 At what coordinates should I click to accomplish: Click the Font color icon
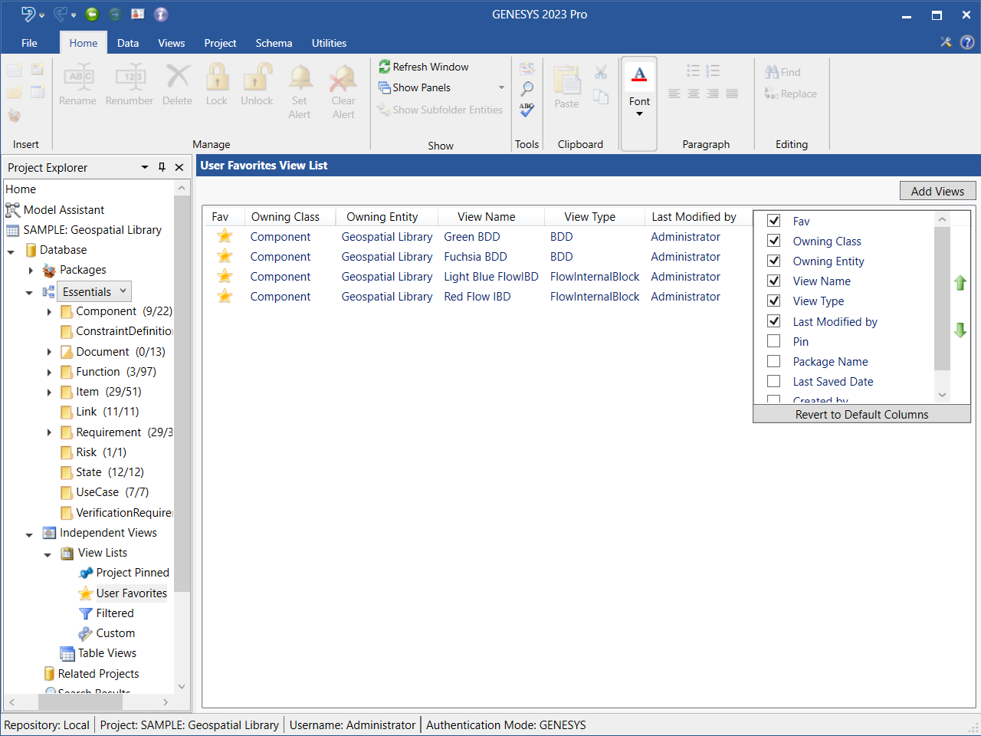pos(639,74)
